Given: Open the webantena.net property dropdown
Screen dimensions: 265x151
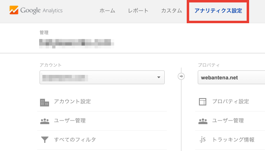Looking at the screenshot, I should click(232, 77).
